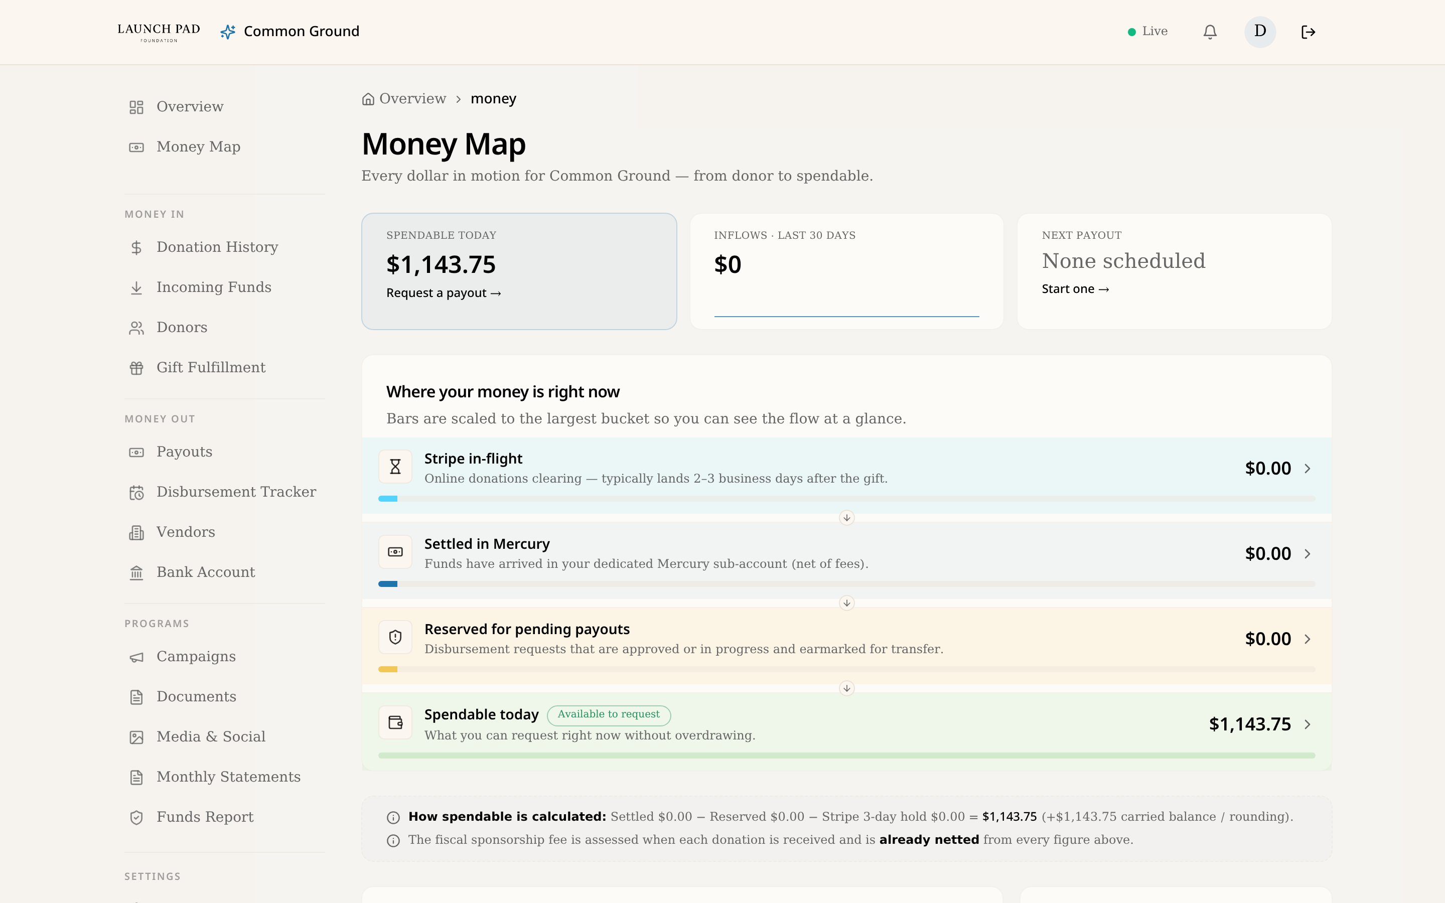Viewport: 1445px width, 903px height.
Task: Click info icon beside How spendable is calculated
Action: coord(393,817)
